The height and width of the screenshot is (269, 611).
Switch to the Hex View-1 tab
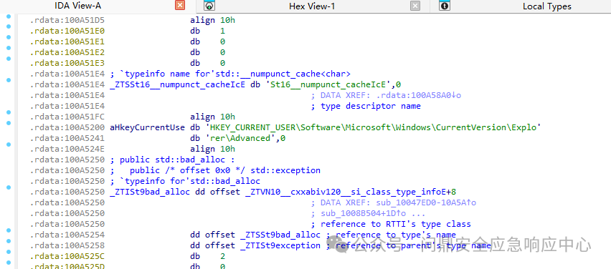click(x=312, y=6)
